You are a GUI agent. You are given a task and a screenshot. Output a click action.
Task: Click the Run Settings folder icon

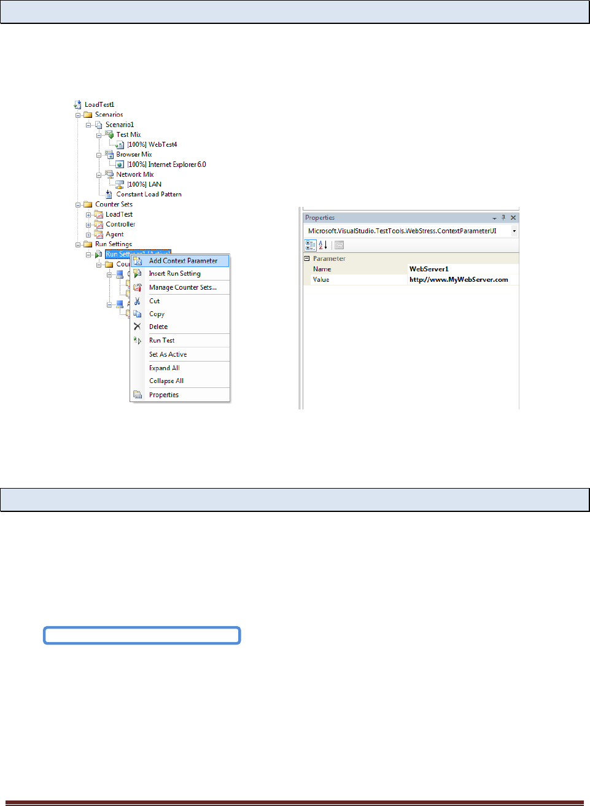[88, 244]
